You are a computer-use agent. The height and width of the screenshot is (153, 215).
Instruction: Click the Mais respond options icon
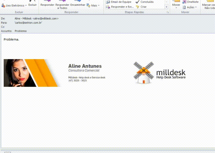click(88, 6)
